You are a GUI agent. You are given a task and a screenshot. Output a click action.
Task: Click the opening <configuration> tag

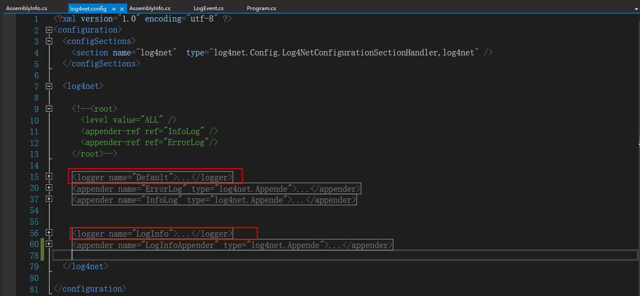pos(88,30)
